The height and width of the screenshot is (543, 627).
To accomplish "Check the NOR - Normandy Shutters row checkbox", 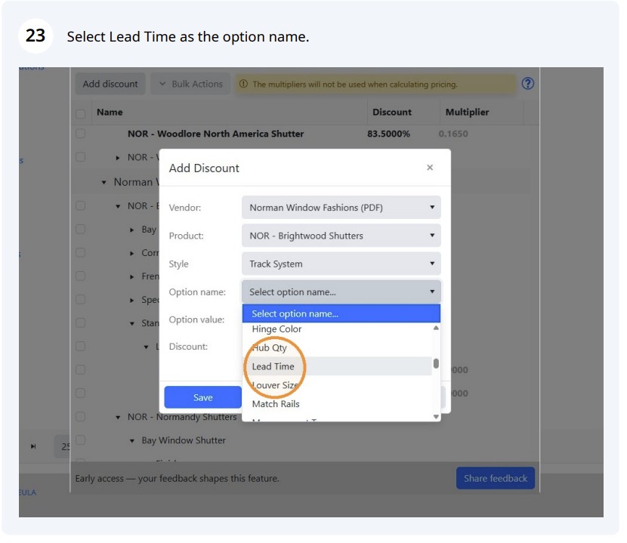I will (x=80, y=417).
